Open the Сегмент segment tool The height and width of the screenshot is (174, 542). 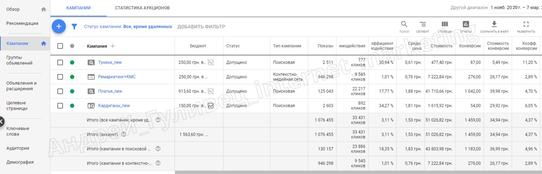point(422,25)
